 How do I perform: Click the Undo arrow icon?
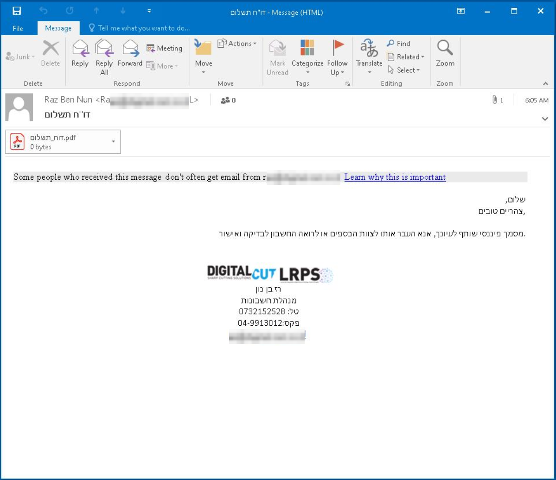[x=43, y=11]
